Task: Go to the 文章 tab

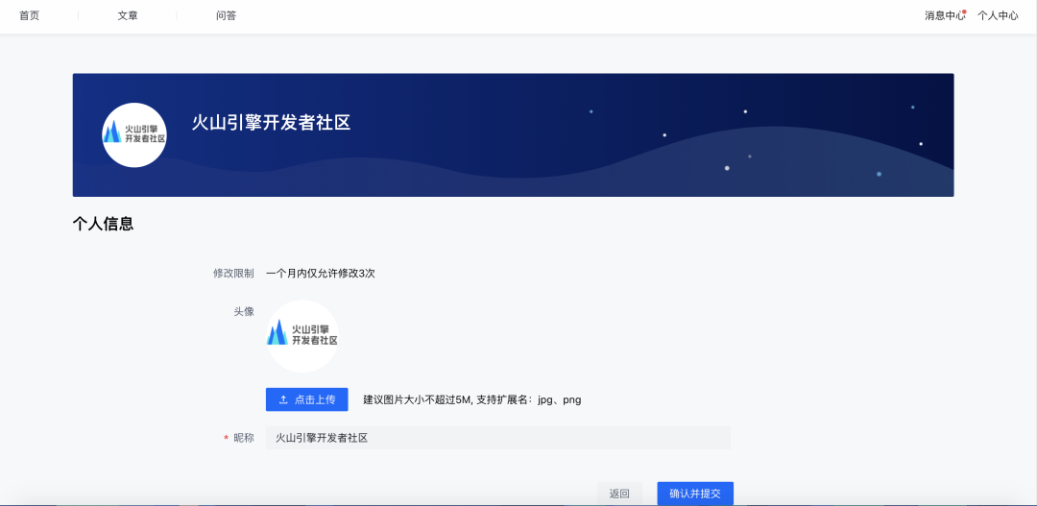Action: pos(128,16)
